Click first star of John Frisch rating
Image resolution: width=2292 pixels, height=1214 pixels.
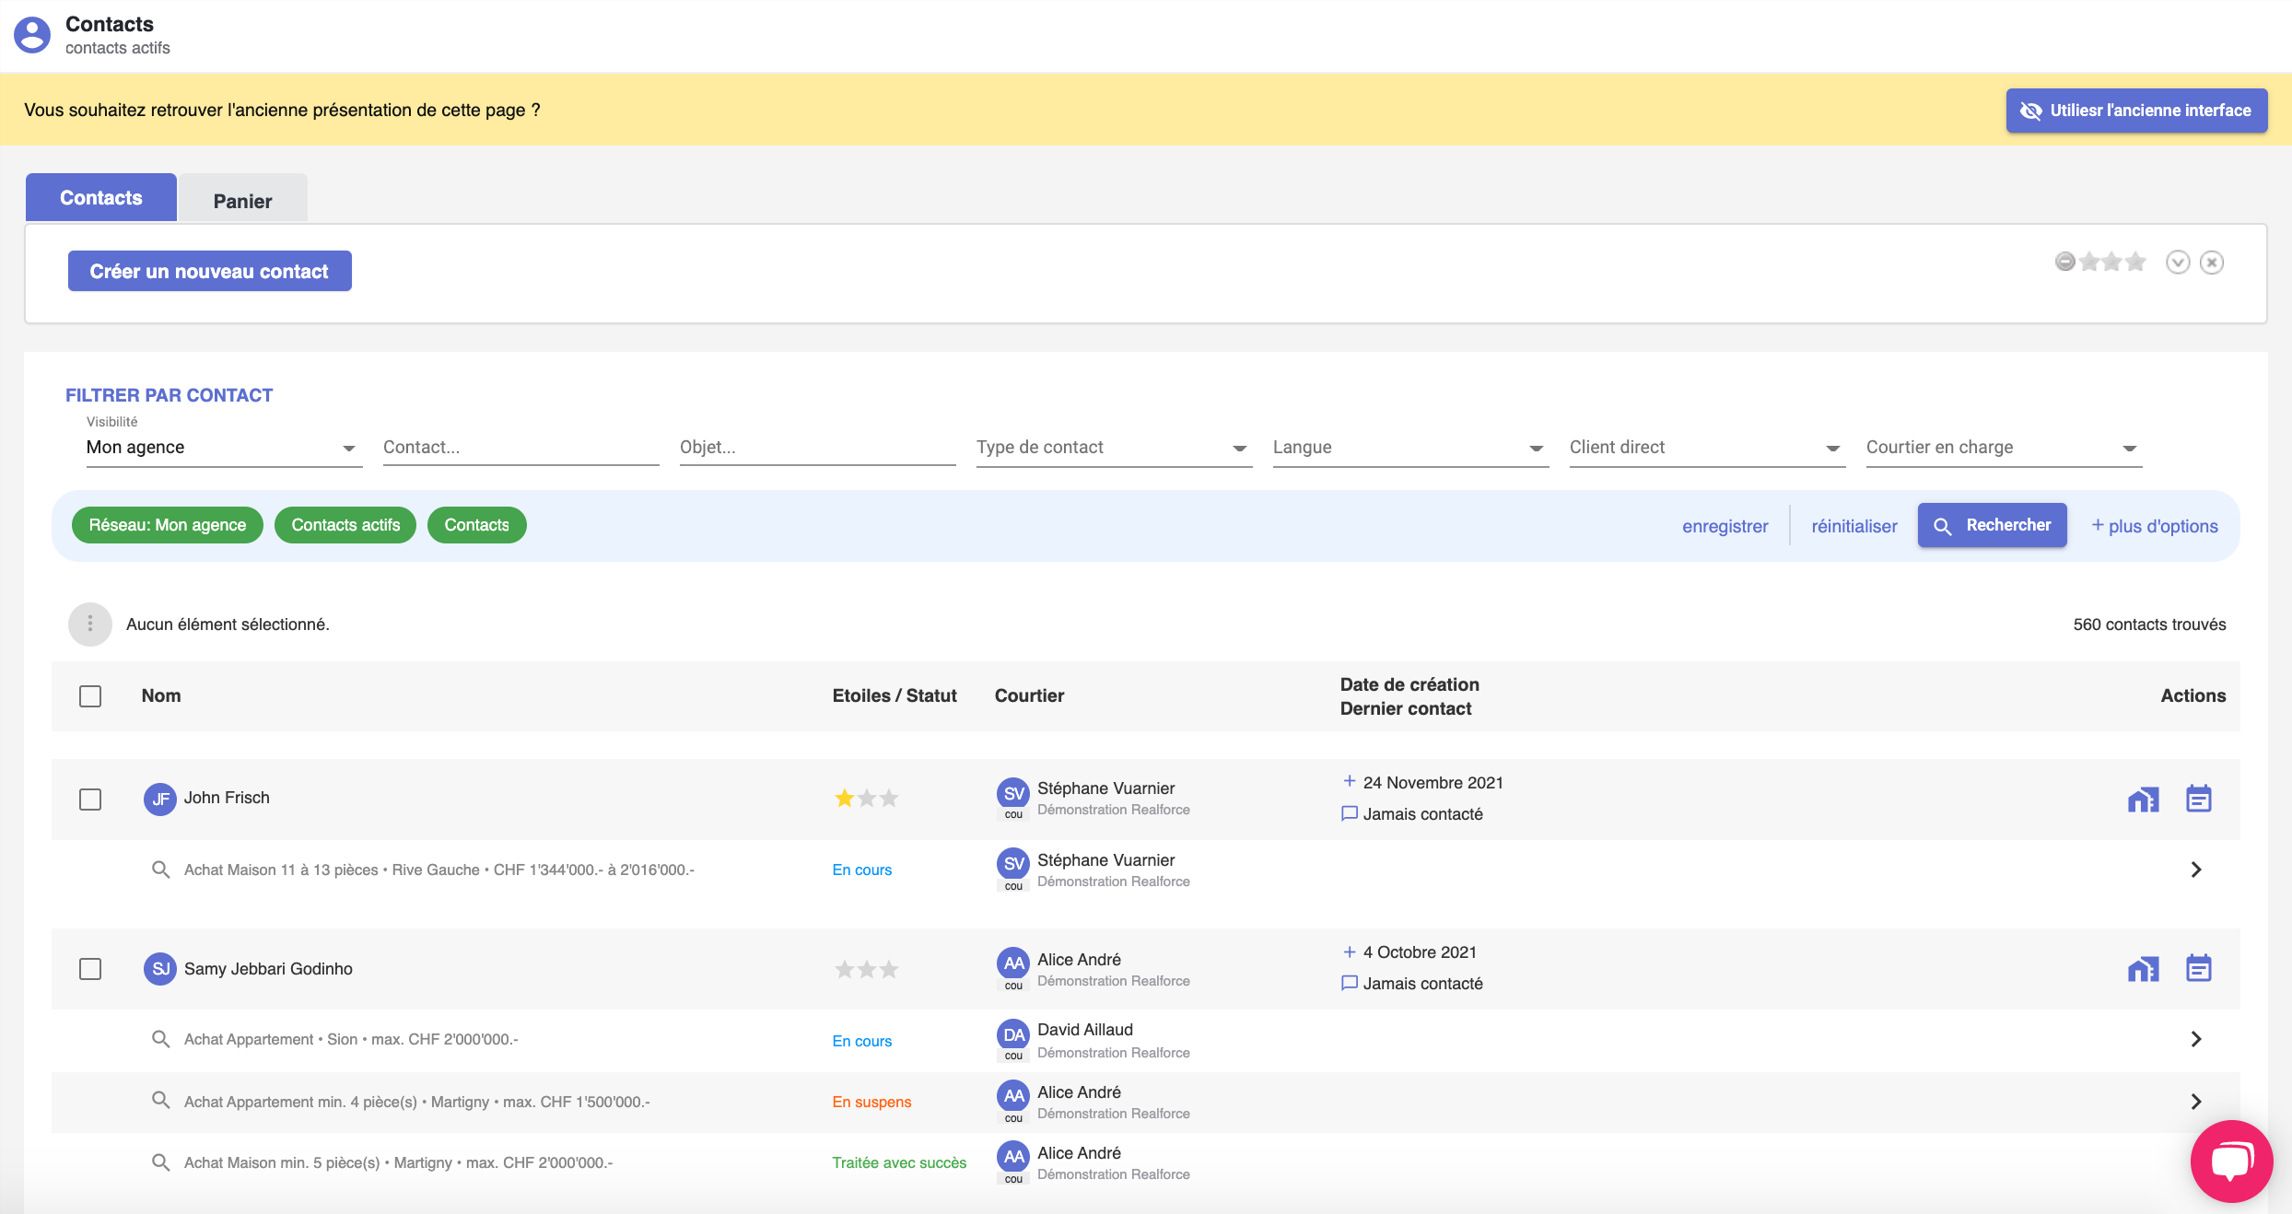tap(844, 799)
